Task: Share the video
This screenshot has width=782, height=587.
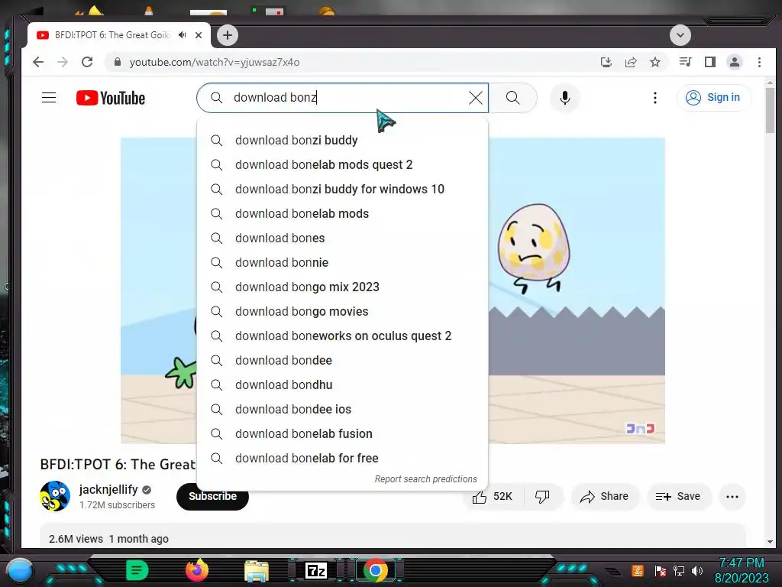Action: (x=605, y=497)
